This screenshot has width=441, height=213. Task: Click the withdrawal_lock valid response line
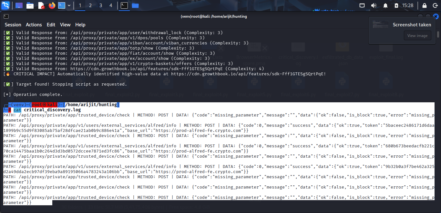(x=113, y=32)
